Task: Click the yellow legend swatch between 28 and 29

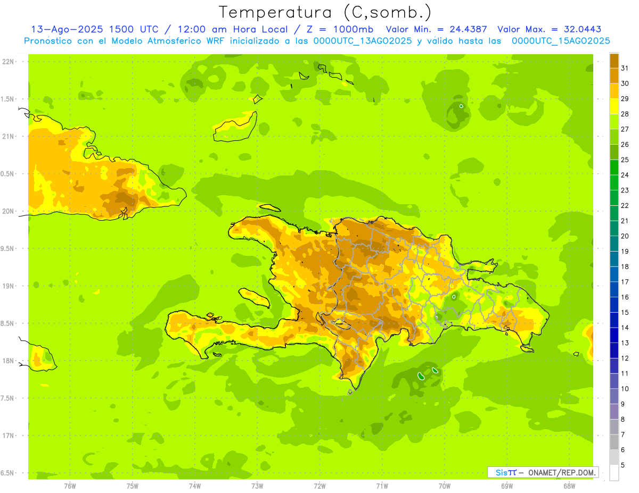Action: pos(614,106)
